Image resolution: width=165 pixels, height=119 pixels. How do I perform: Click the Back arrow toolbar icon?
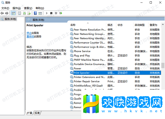2,13
